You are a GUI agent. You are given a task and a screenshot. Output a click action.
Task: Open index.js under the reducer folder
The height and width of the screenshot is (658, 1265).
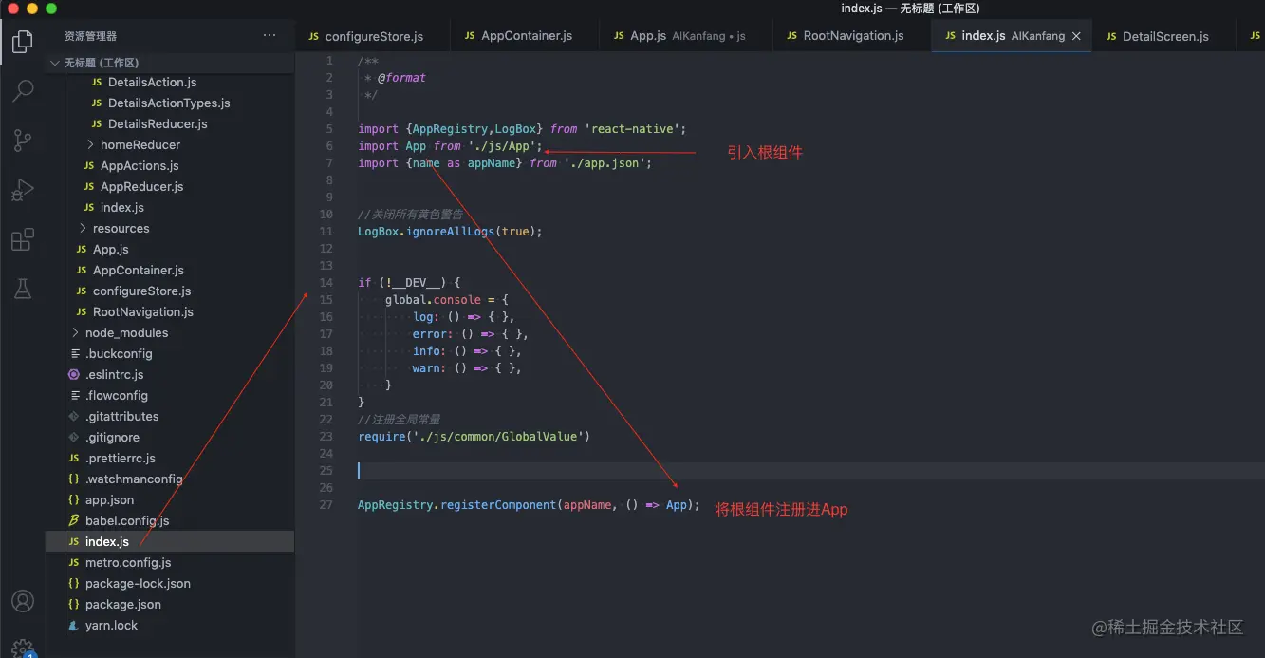click(x=171, y=207)
